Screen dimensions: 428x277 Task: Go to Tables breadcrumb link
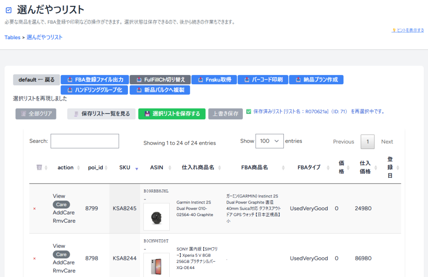click(13, 38)
